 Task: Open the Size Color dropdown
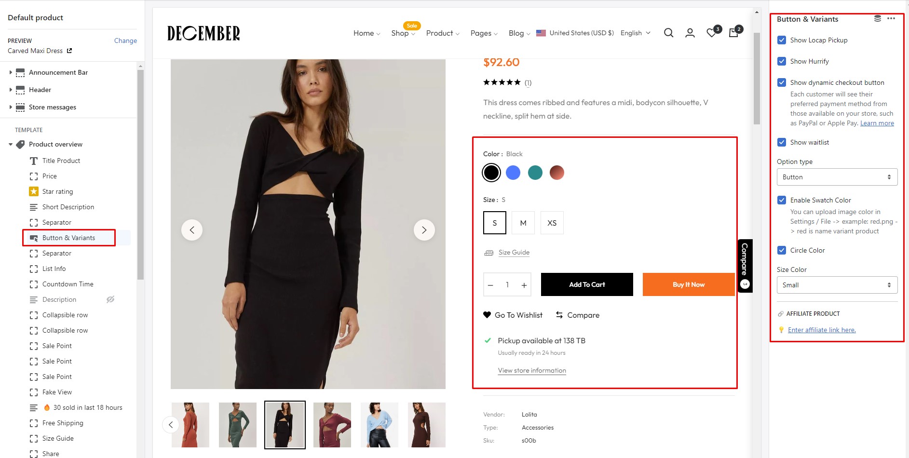(x=837, y=285)
